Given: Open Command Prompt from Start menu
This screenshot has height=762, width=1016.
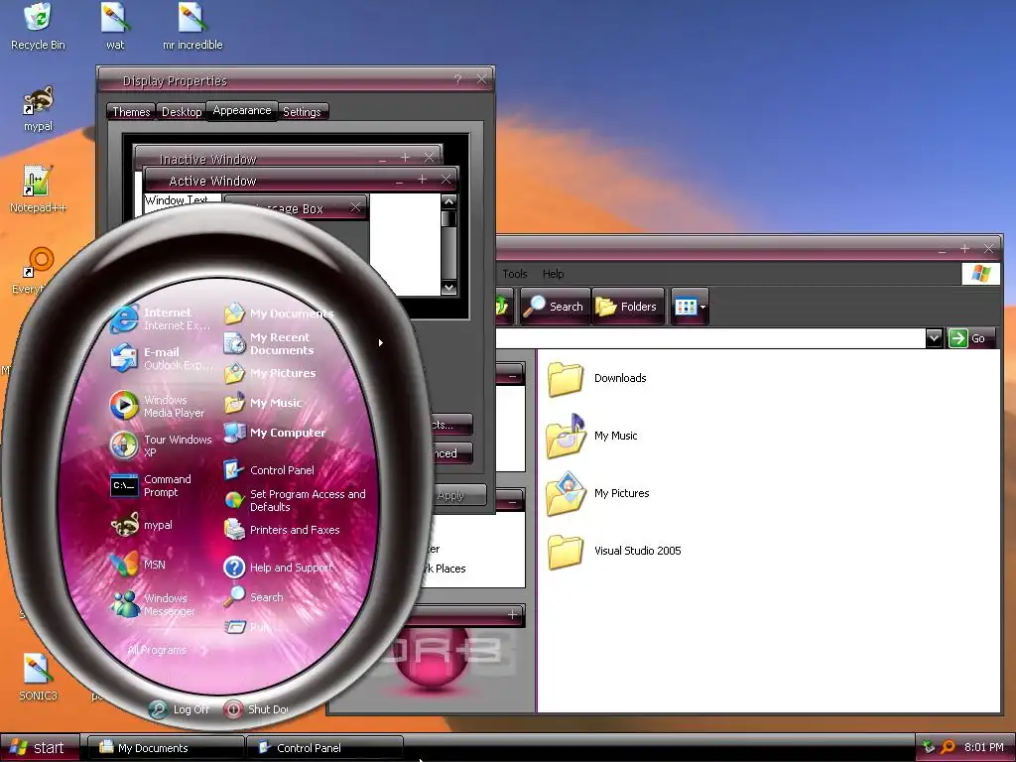Looking at the screenshot, I should point(152,485).
